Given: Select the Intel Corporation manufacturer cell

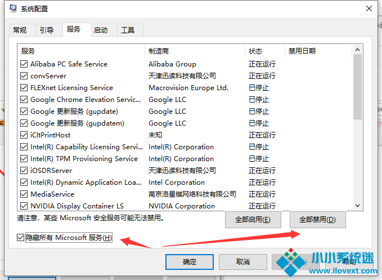Looking at the screenshot, I should click(x=177, y=182).
